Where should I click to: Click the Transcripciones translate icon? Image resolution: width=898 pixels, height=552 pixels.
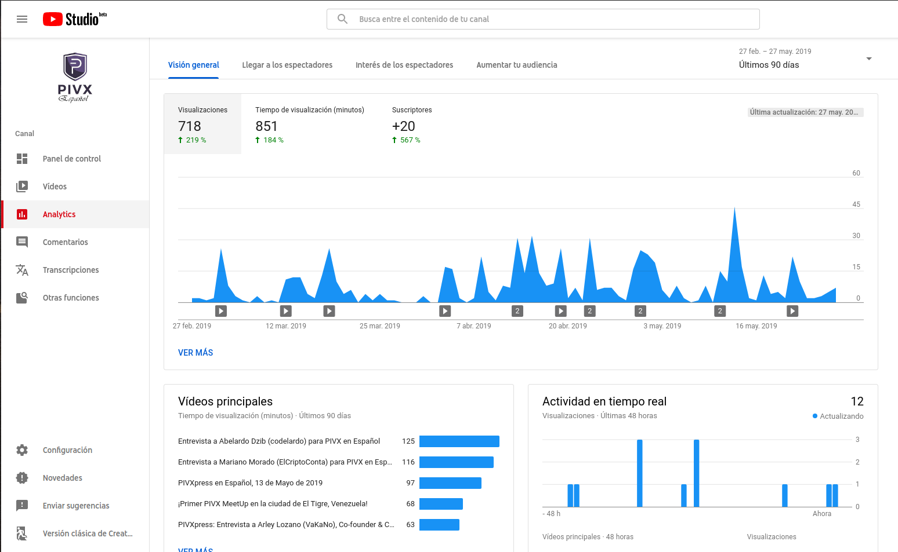(22, 270)
